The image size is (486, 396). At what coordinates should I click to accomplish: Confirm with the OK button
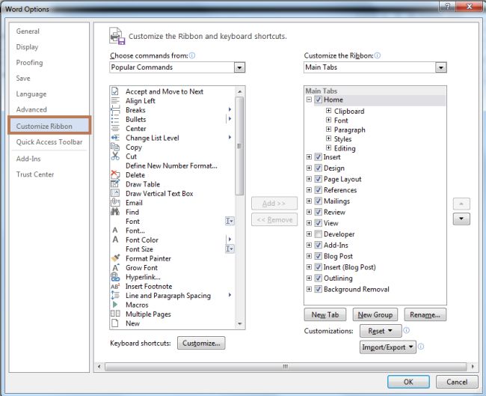[408, 382]
